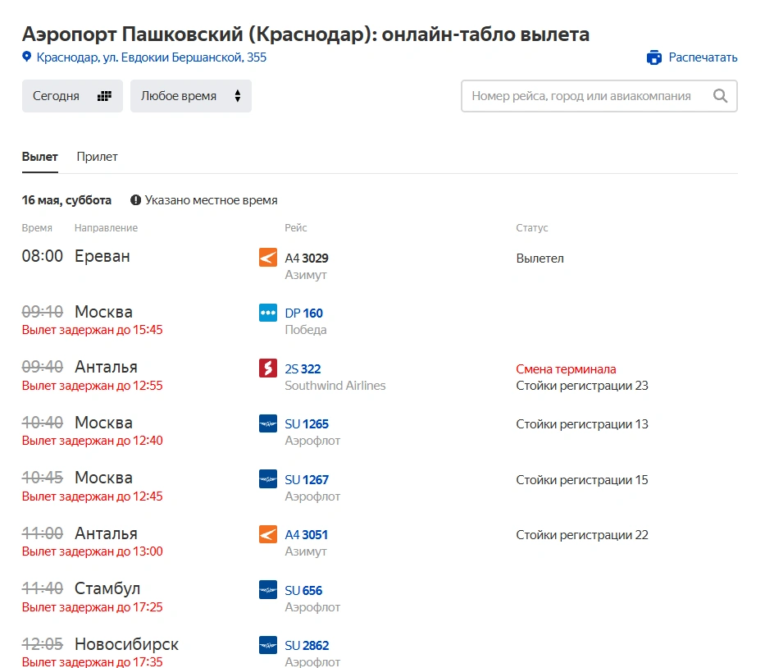This screenshot has width=765, height=668.
Task: Click the Аэрофлот logo for flight SU 2862
Action: pos(268,645)
